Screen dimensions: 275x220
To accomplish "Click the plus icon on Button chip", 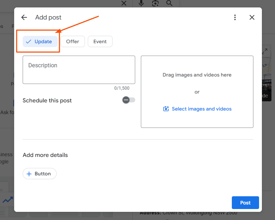I will tap(29, 174).
